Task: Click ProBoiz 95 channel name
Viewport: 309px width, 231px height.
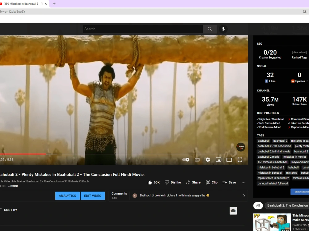Action: 299,225
